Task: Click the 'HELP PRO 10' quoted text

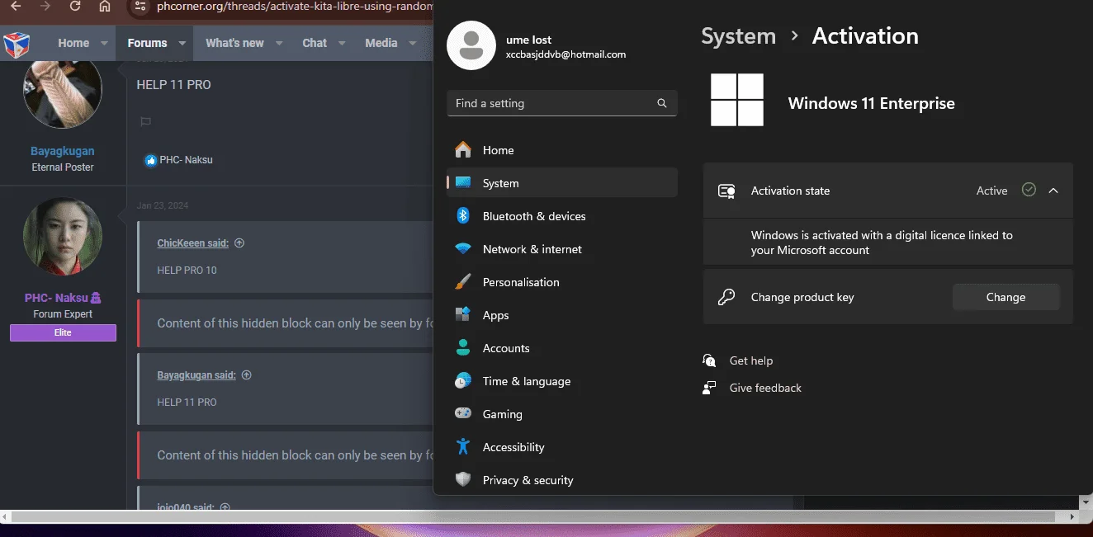Action: (187, 270)
